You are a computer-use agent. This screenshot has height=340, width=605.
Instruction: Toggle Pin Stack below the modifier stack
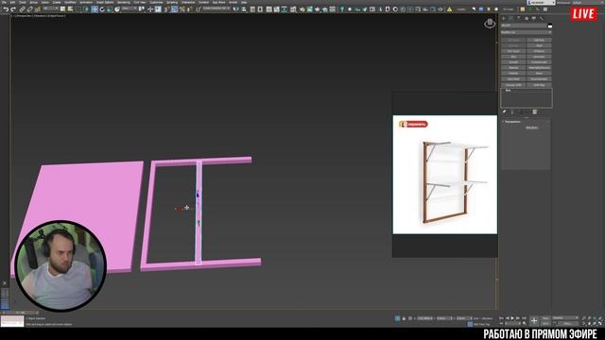pos(504,111)
